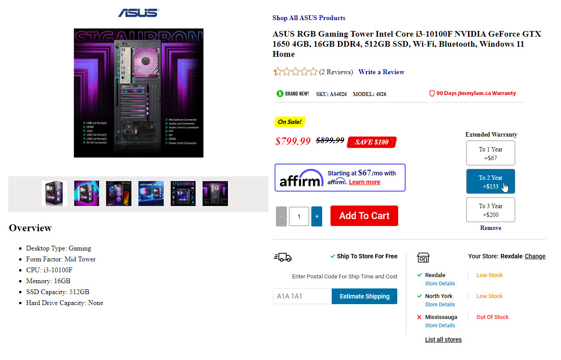561x360 pixels.
Task: Decrease quantity with the minus button
Action: point(281,216)
